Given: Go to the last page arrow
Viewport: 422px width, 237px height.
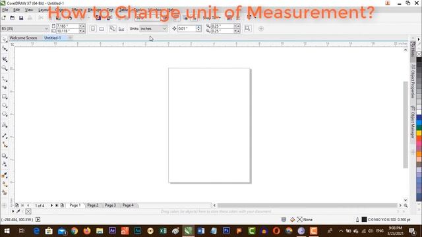Looking at the screenshot, I should (x=57, y=205).
